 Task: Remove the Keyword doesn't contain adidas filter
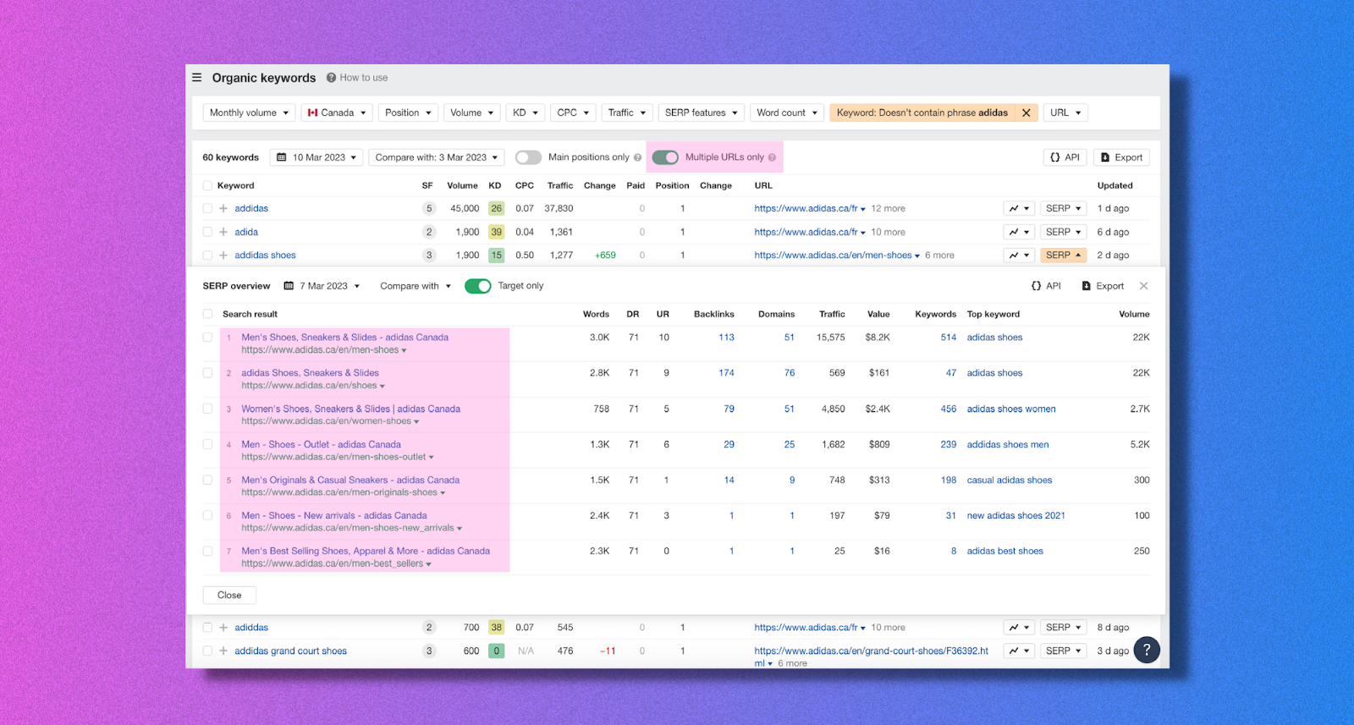tap(1026, 113)
